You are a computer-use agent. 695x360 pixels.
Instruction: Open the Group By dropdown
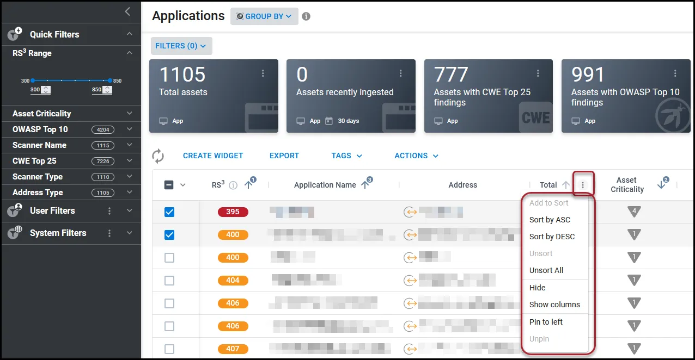264,16
